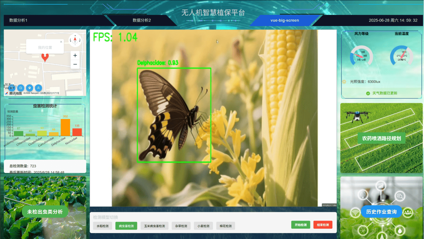Reset map north via compass needle
Screen dimensions: 424x239
75,40
